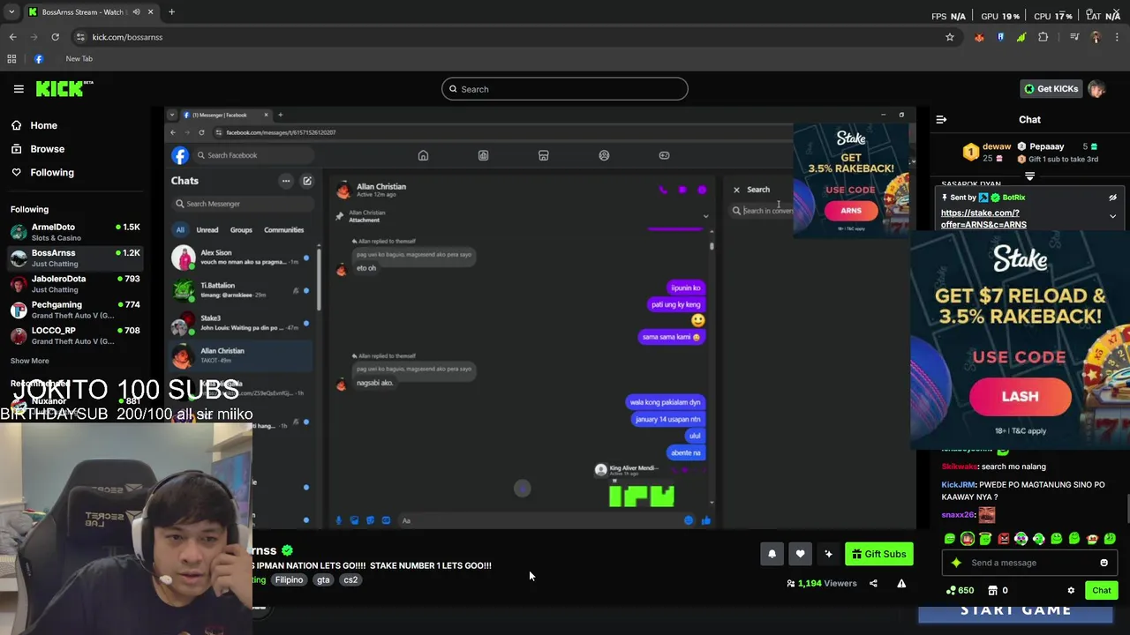The image size is (1130, 635).
Task: Open Chrome media control icon
Action: pos(1074,37)
